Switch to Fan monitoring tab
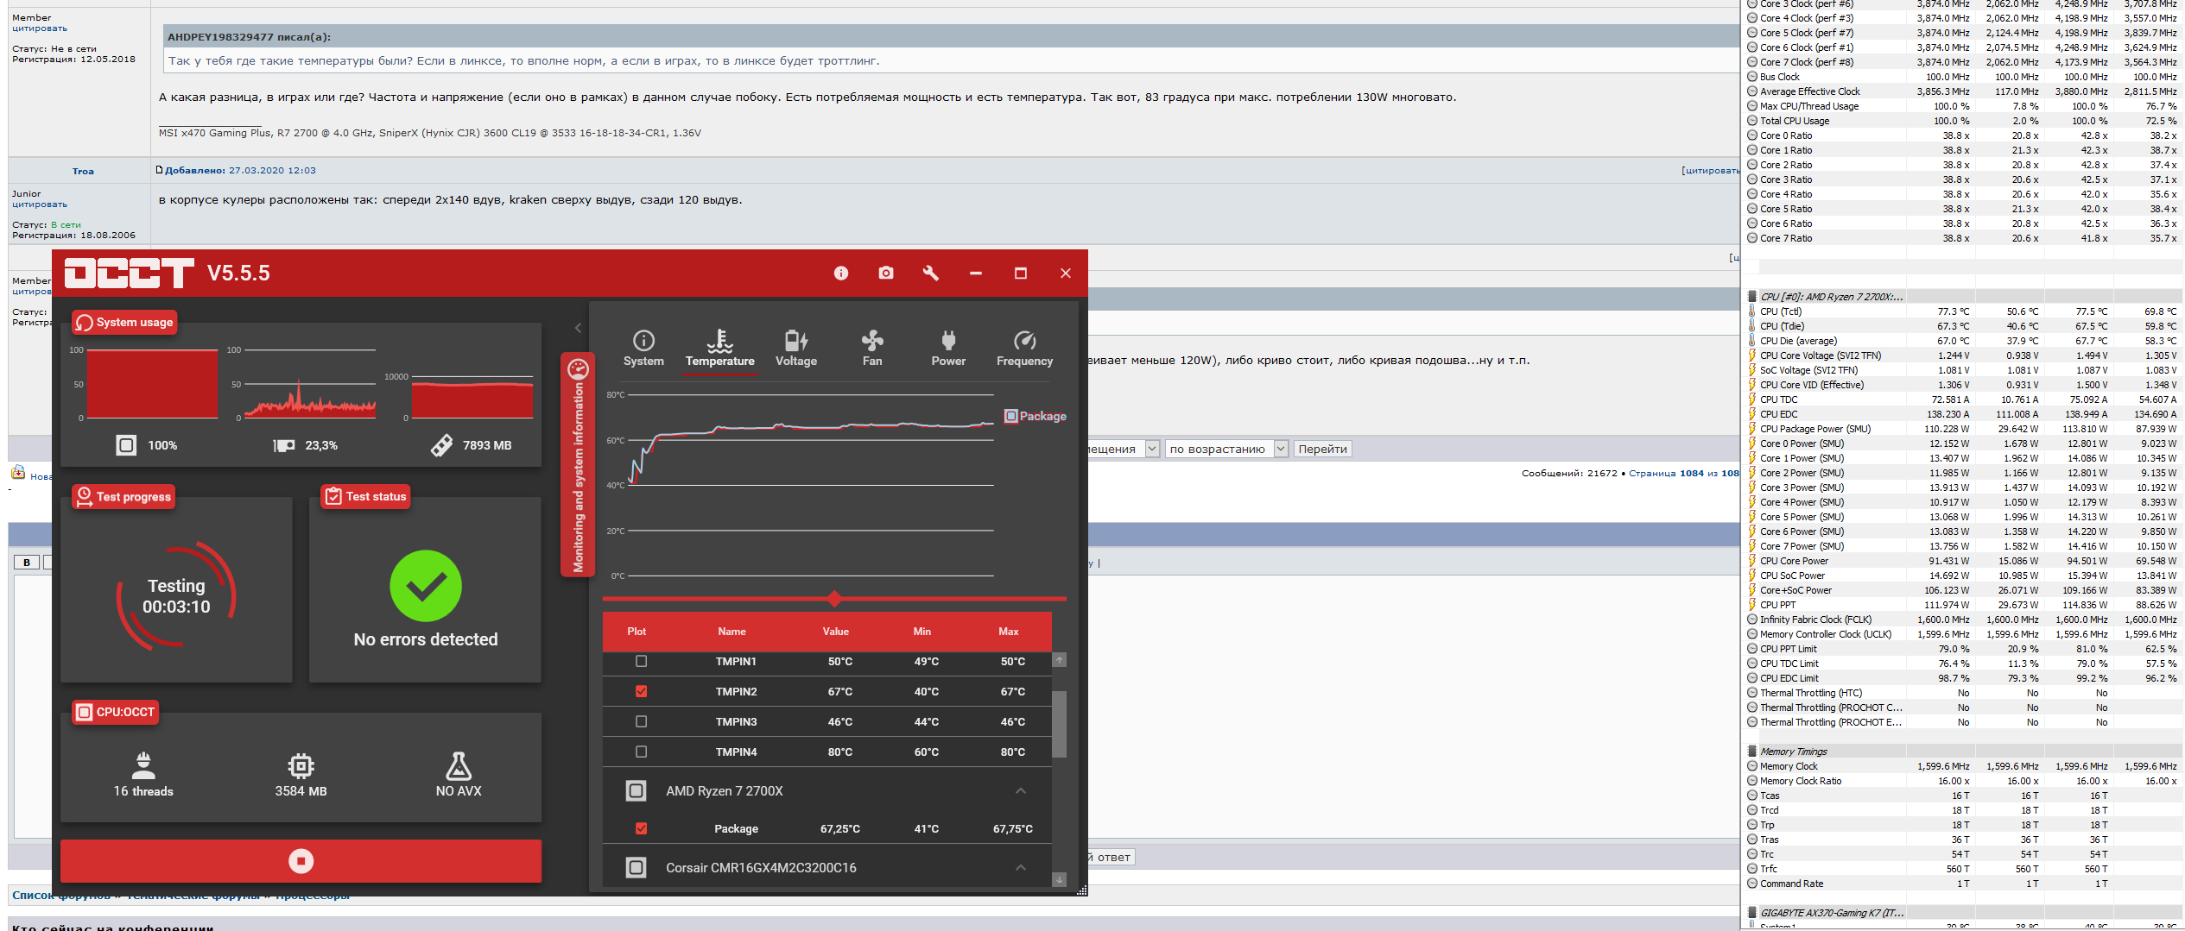2185x931 pixels. pos(872,349)
